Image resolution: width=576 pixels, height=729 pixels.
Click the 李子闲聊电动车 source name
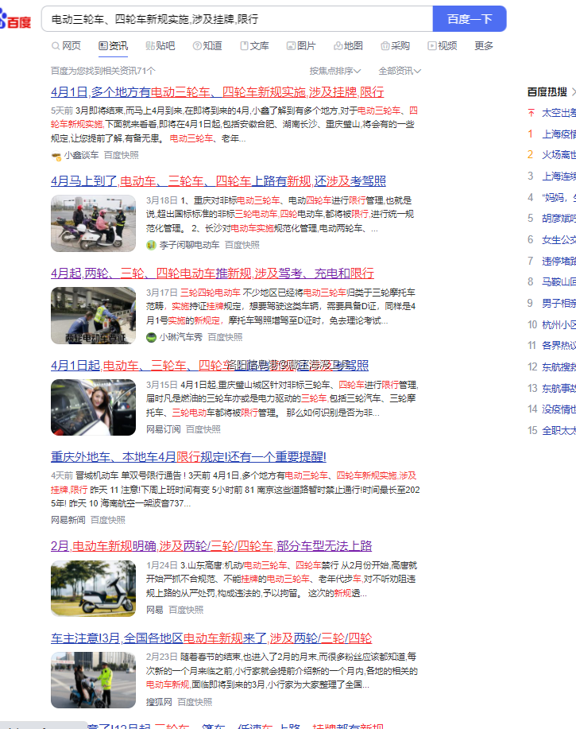(x=190, y=245)
